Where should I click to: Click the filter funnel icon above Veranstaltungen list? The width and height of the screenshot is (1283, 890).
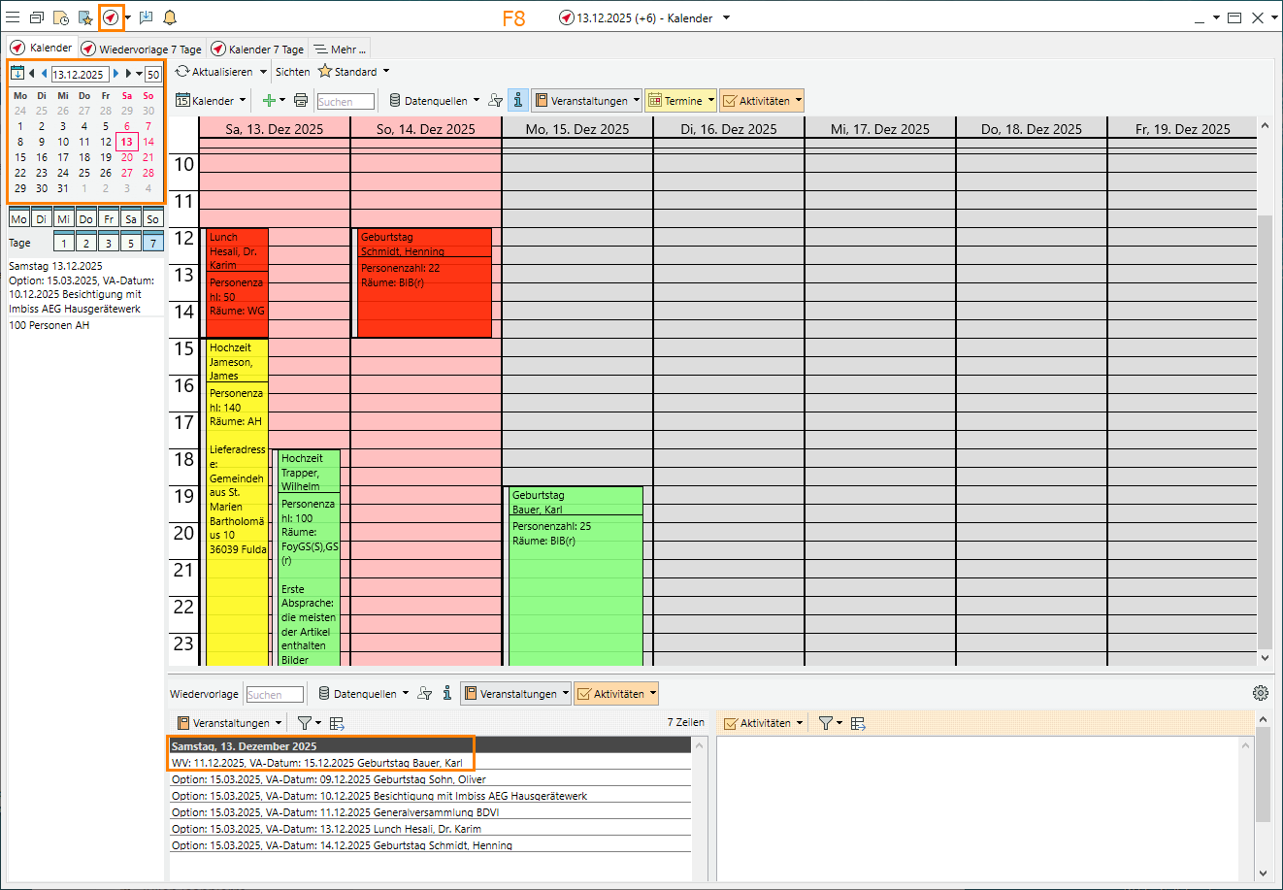[305, 723]
